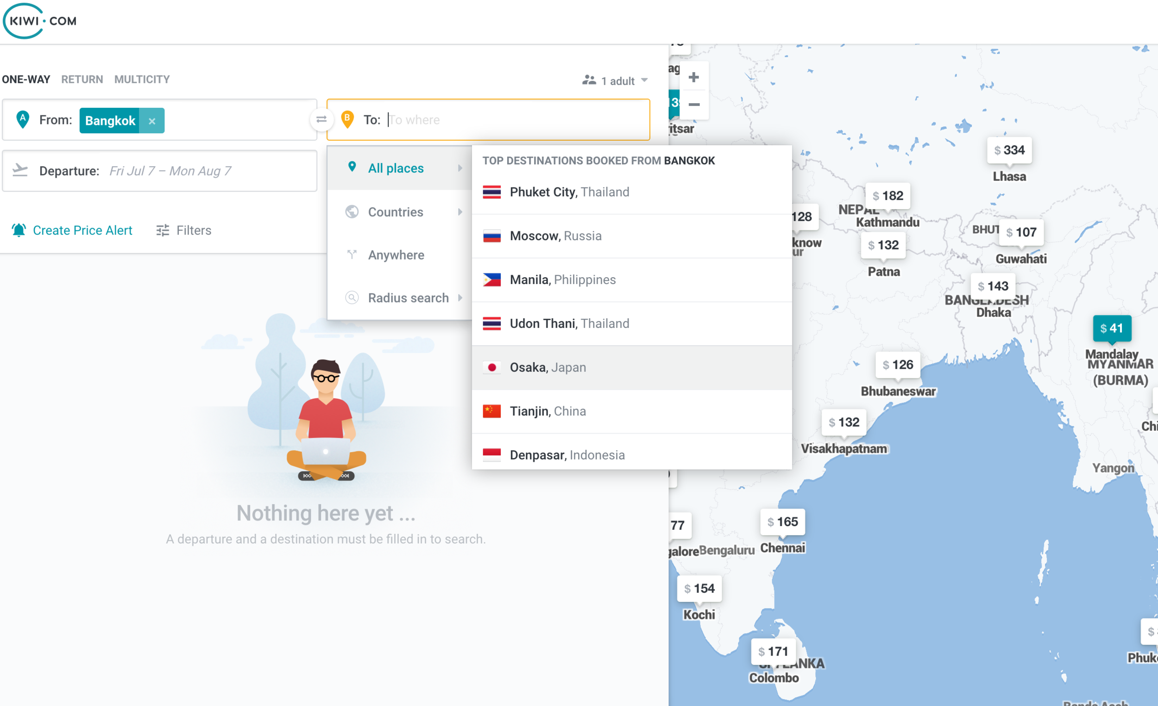Viewport: 1158px width, 706px height.
Task: Click the $182 Kathmandu map price tag
Action: coord(888,195)
